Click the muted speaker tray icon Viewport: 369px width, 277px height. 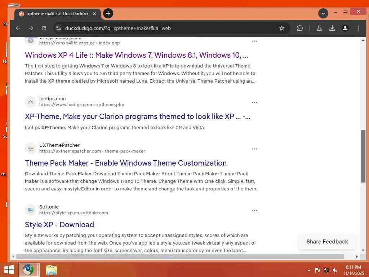tap(335, 270)
